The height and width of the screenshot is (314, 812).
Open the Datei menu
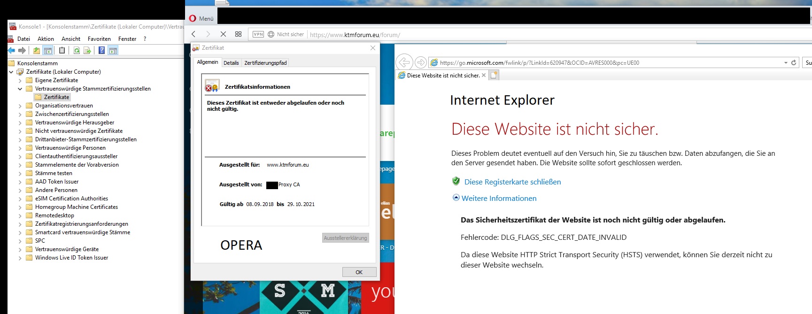point(23,39)
